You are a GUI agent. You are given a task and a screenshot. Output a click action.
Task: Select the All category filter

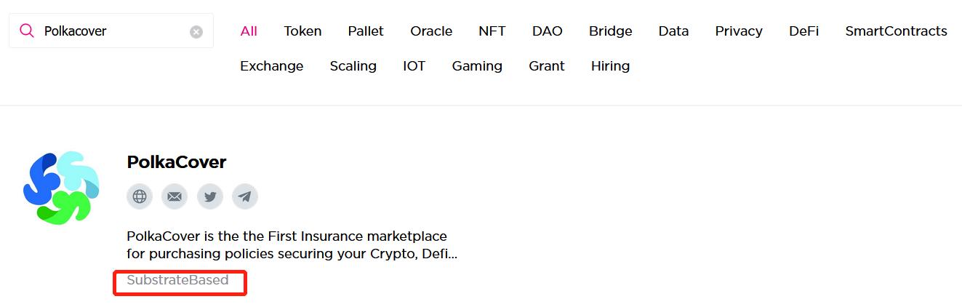[249, 31]
